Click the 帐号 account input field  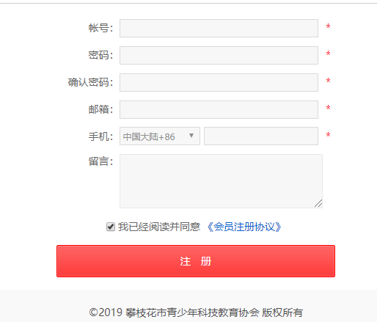pyautogui.click(x=219, y=28)
